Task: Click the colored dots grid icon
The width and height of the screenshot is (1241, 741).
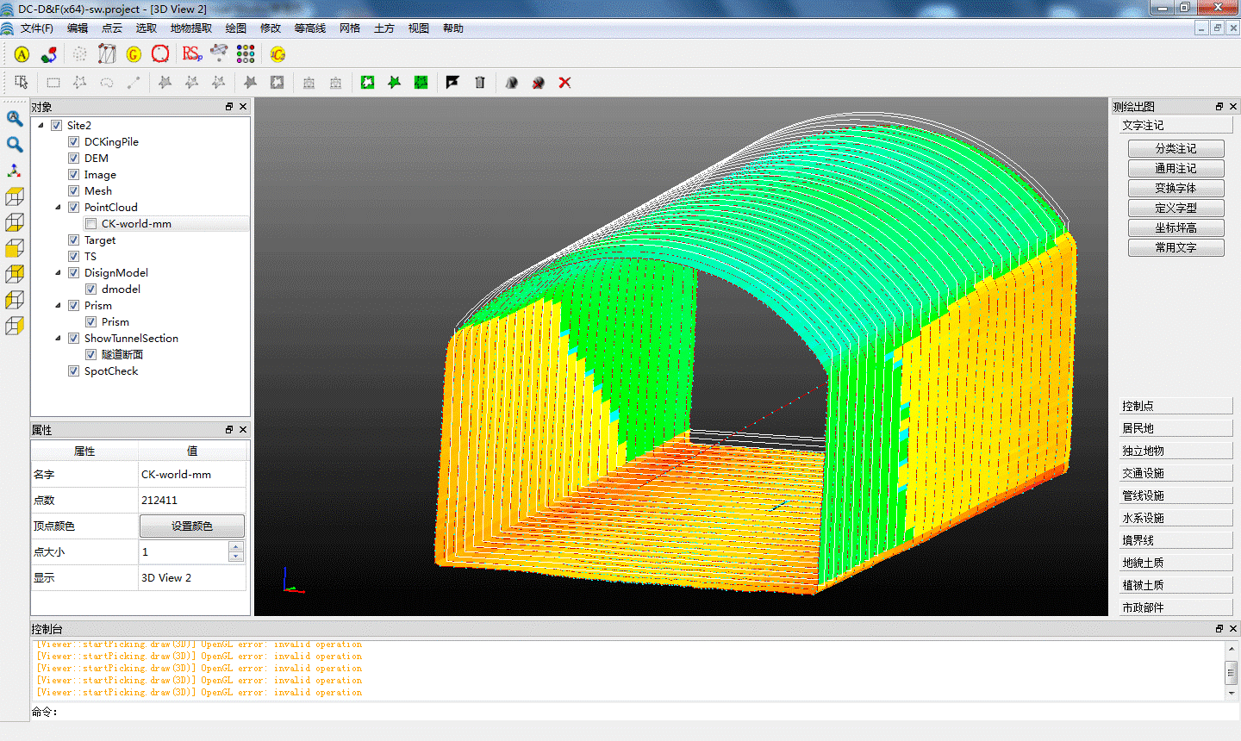Action: 246,54
